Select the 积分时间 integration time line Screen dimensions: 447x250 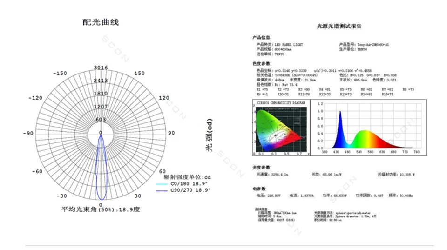click(328, 220)
